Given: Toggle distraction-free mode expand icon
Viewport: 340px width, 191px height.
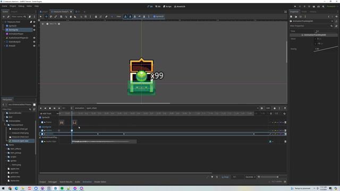Looking at the screenshot, I should [x=285, y=12].
